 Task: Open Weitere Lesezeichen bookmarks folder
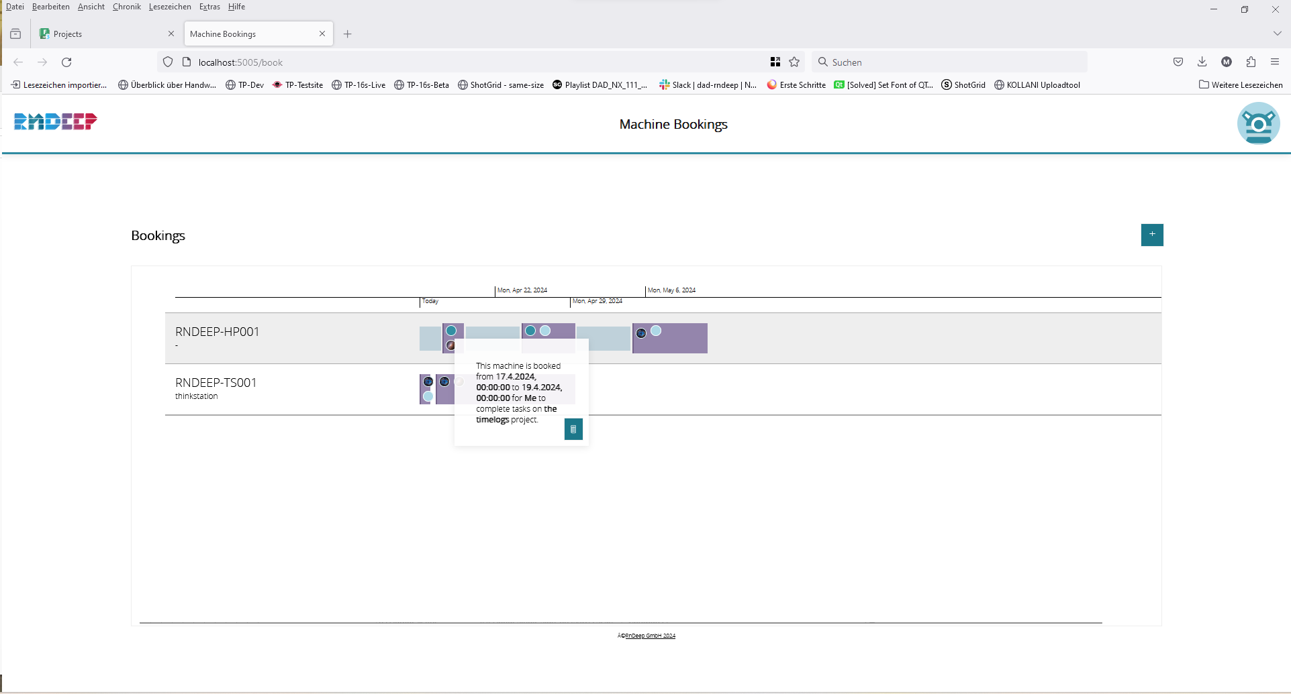coord(1241,85)
